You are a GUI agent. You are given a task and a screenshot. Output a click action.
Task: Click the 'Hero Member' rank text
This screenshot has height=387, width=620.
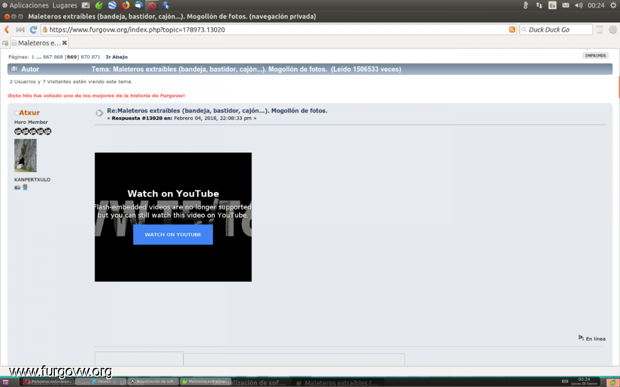pos(31,122)
